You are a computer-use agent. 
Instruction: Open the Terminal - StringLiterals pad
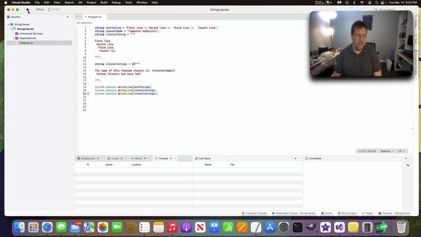394,213
